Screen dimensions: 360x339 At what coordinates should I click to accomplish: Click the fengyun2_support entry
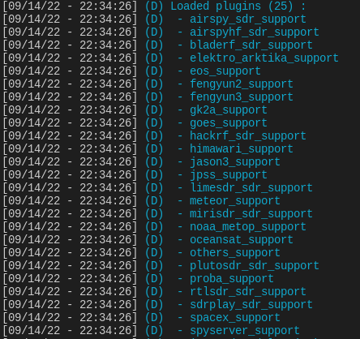tap(242, 84)
